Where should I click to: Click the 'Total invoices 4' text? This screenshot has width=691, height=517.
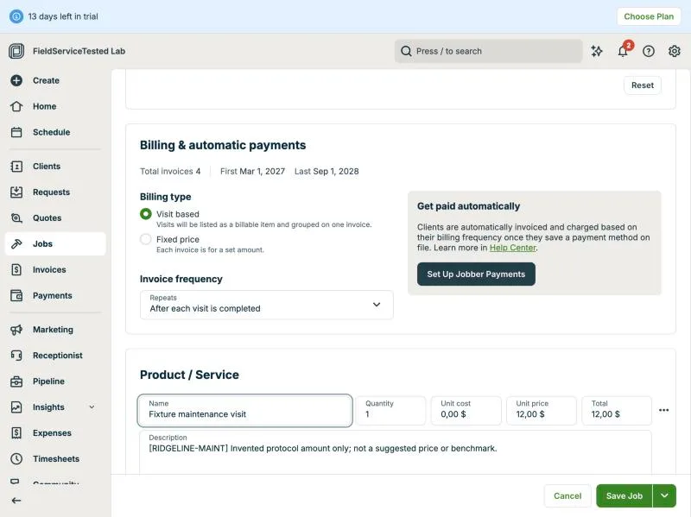(170, 171)
